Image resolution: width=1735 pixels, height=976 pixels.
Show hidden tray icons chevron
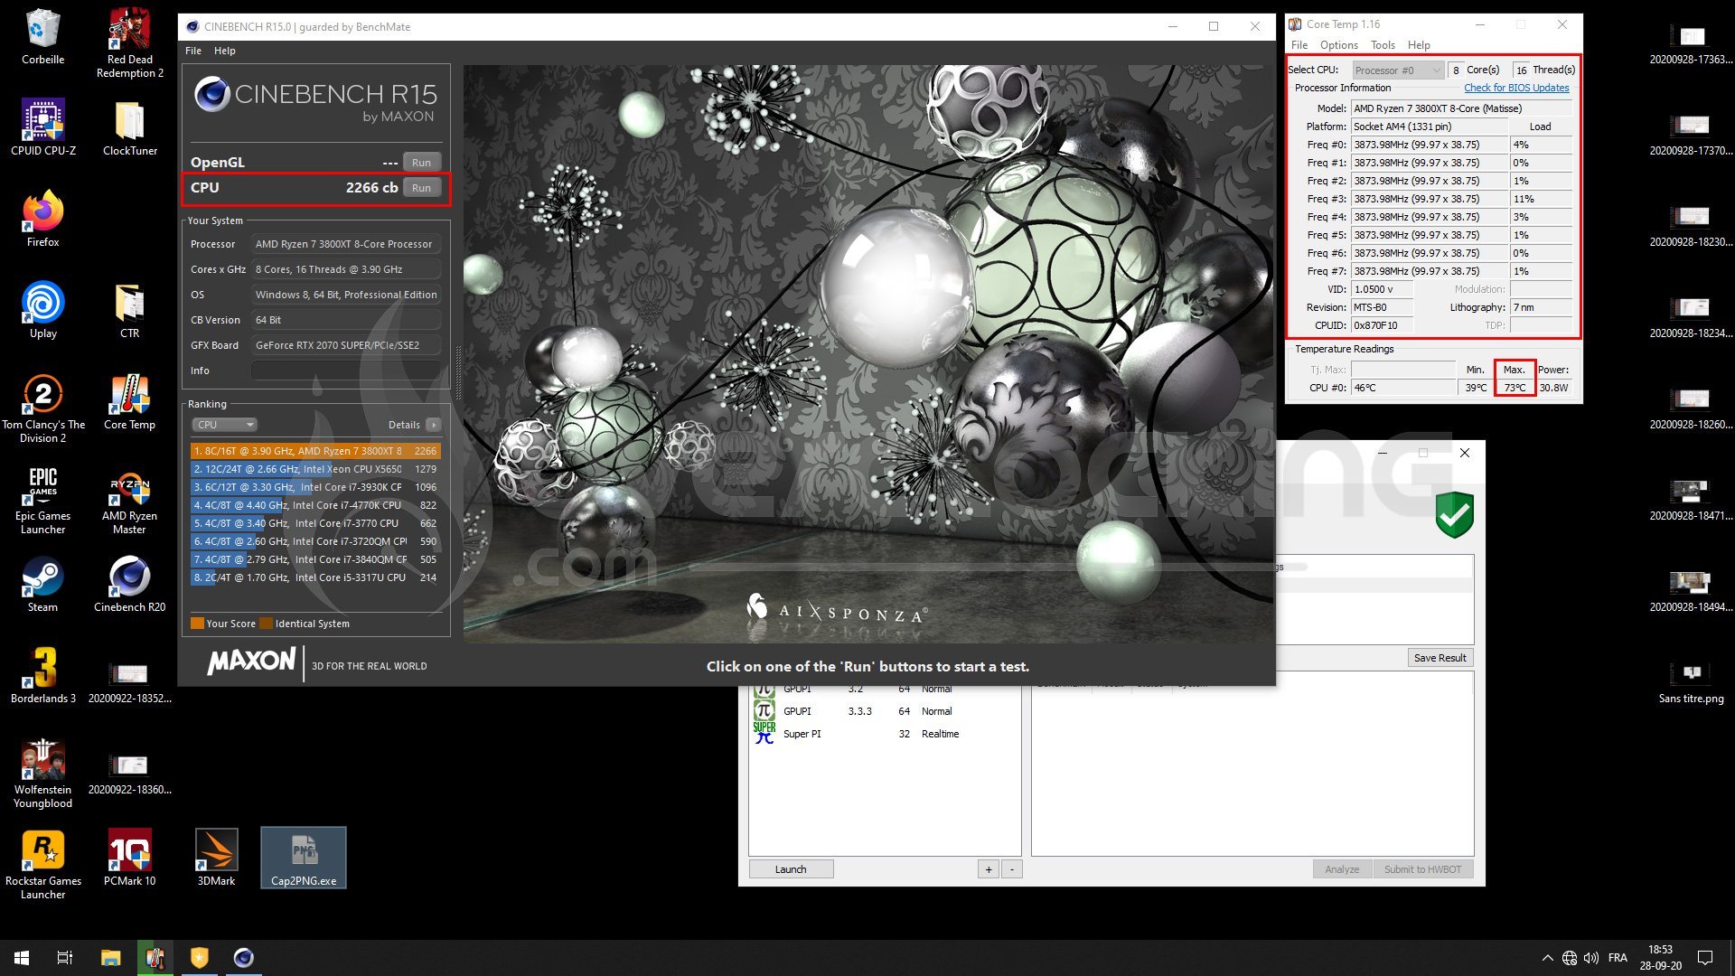pos(1547,958)
